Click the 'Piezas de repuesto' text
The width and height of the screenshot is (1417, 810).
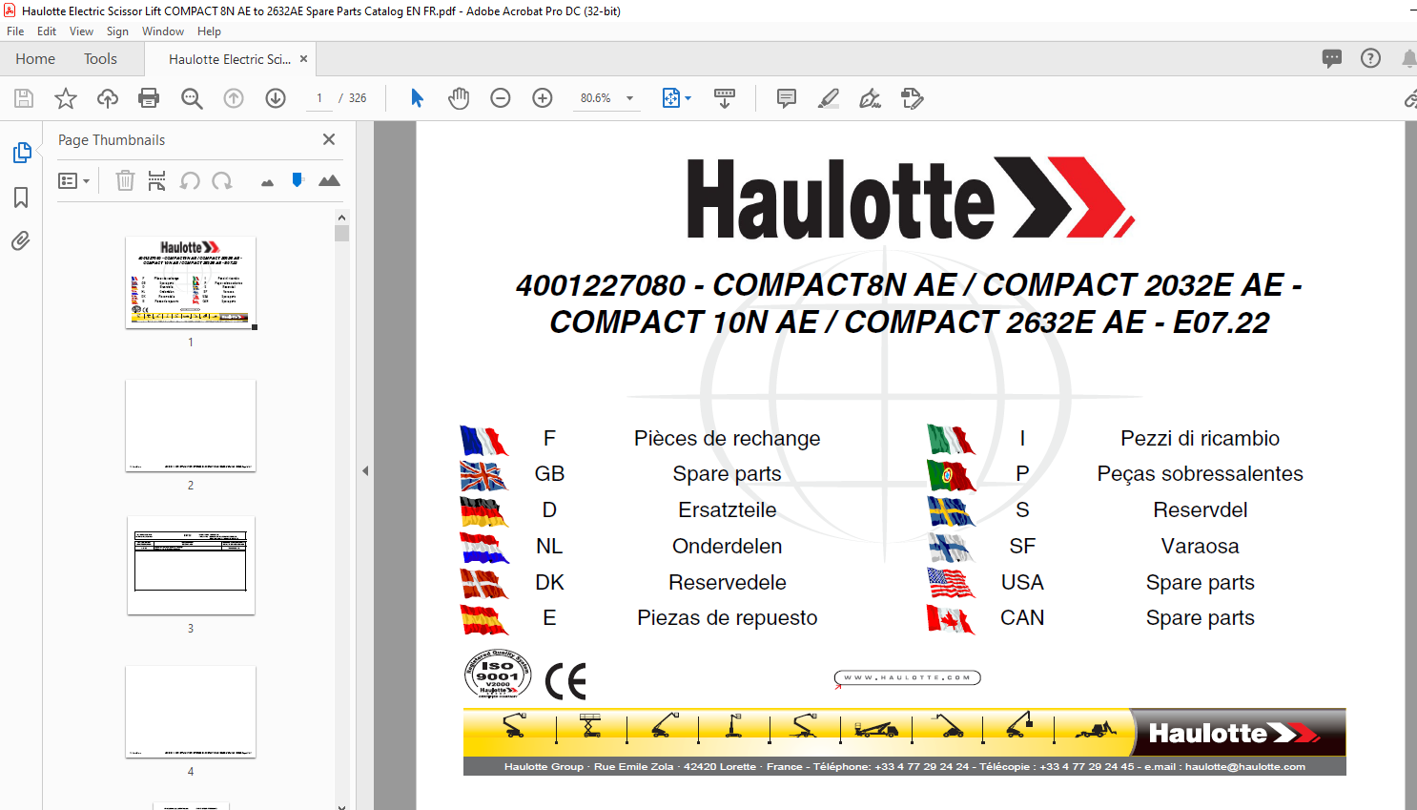[x=728, y=617]
